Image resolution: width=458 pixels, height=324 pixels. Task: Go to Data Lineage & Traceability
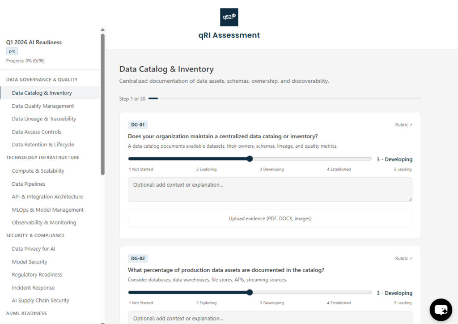pyautogui.click(x=44, y=119)
